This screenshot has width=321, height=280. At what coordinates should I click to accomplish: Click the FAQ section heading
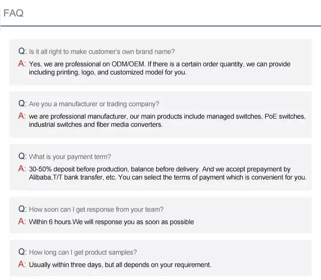tap(13, 13)
